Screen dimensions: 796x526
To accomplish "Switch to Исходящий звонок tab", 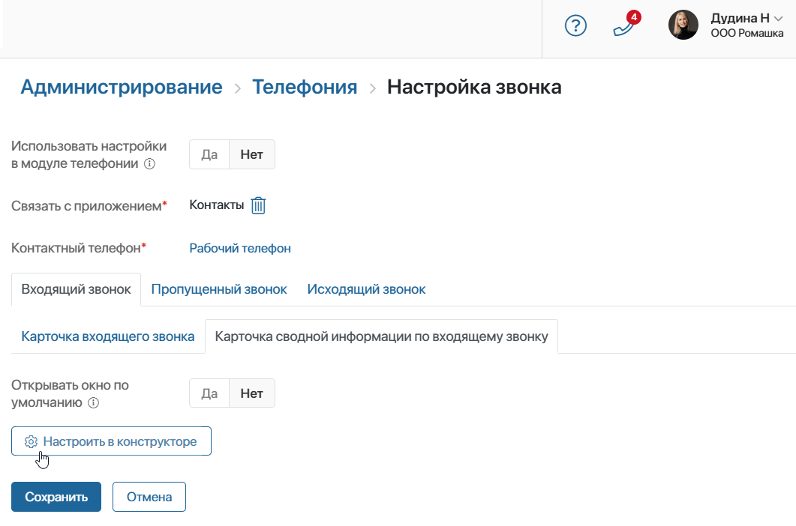I will tap(366, 290).
